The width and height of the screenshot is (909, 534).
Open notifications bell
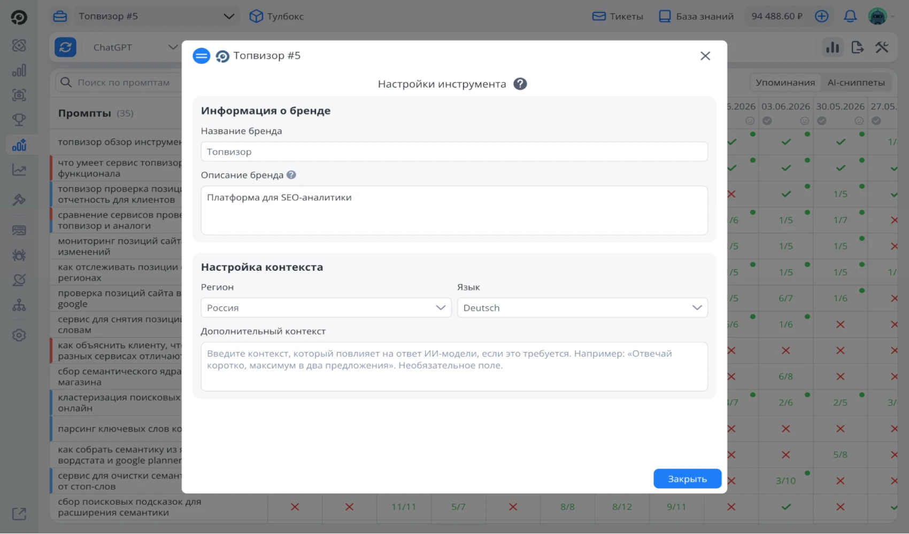(850, 16)
